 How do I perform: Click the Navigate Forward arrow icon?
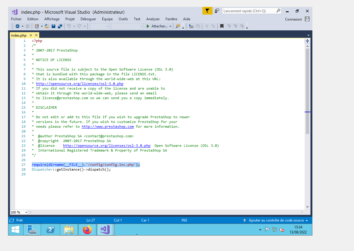point(28,26)
